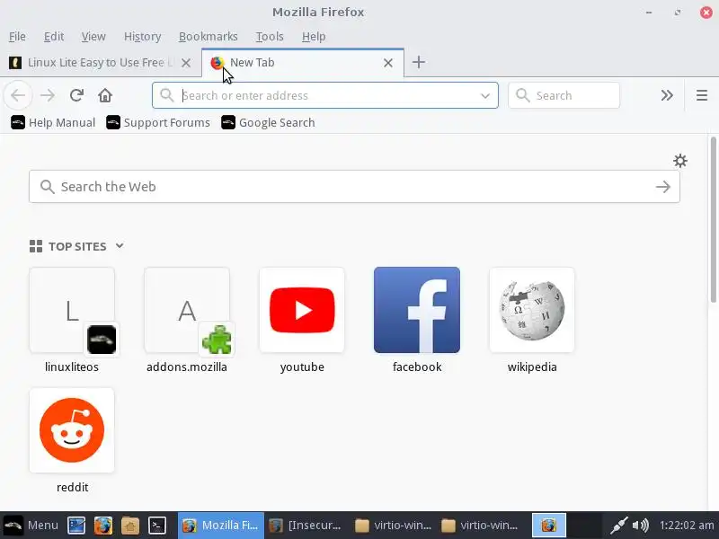The image size is (719, 539).
Task: Open the Bookmarks menu
Action: coord(209,36)
